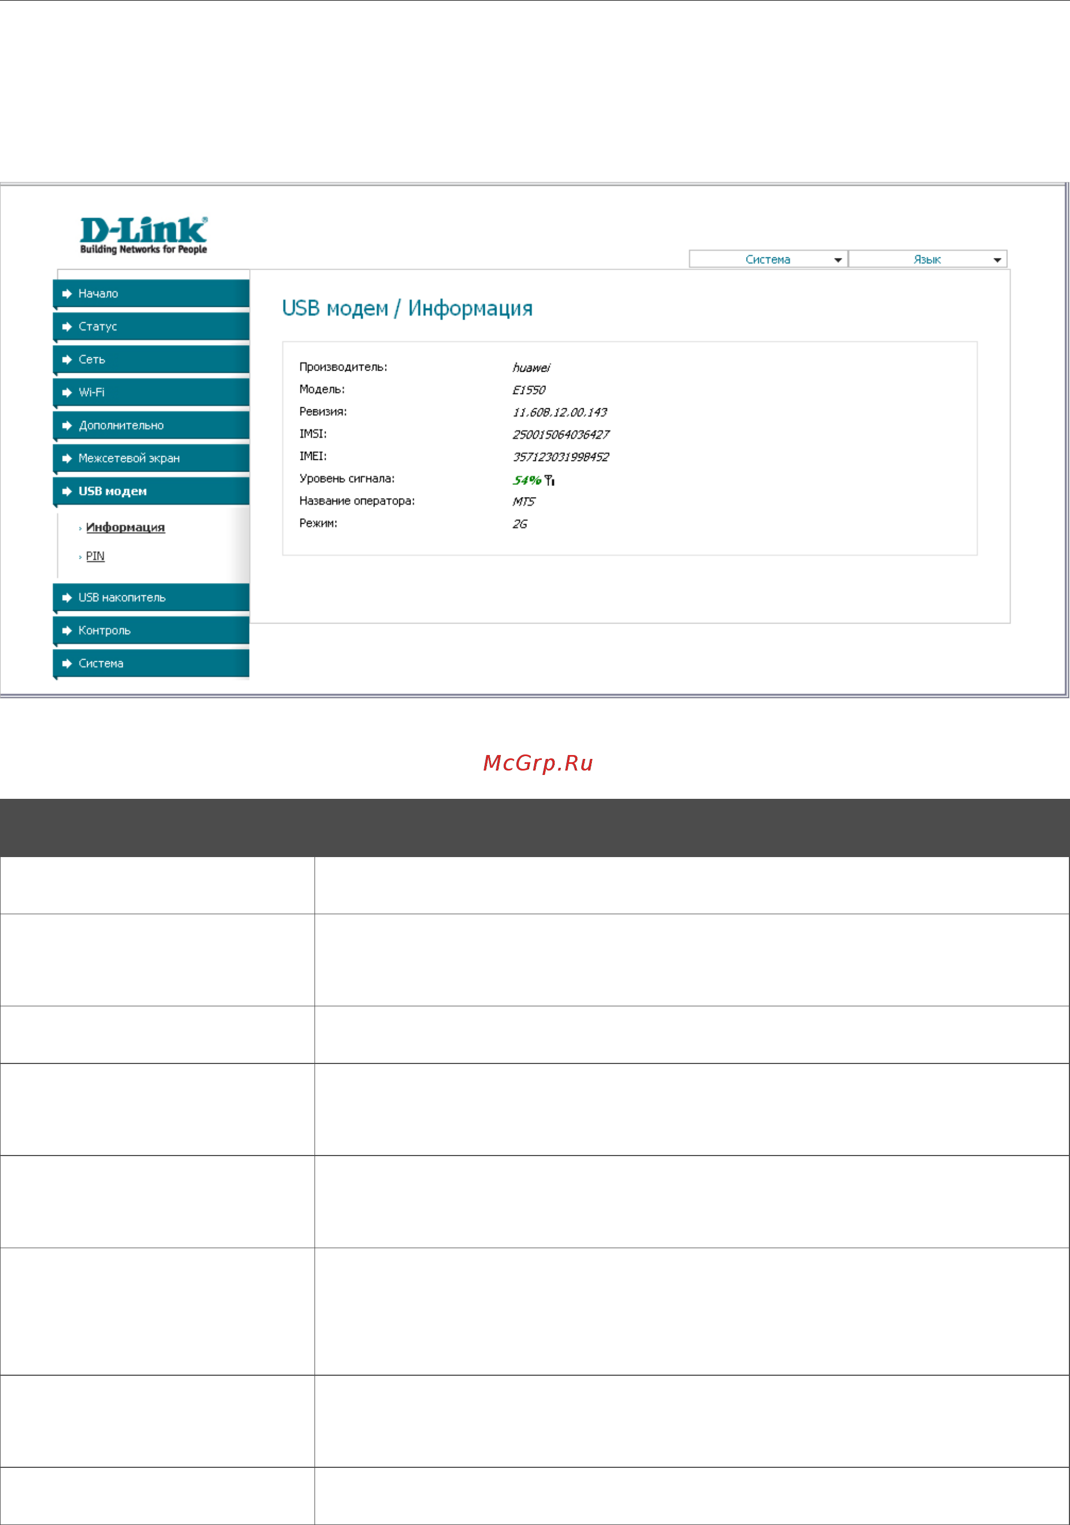Expand the Система dropdown at top
1070x1525 pixels.
[x=768, y=259]
